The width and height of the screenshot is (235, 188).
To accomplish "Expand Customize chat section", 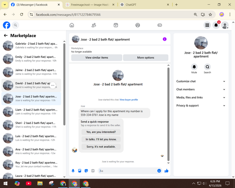I will click(201, 81).
